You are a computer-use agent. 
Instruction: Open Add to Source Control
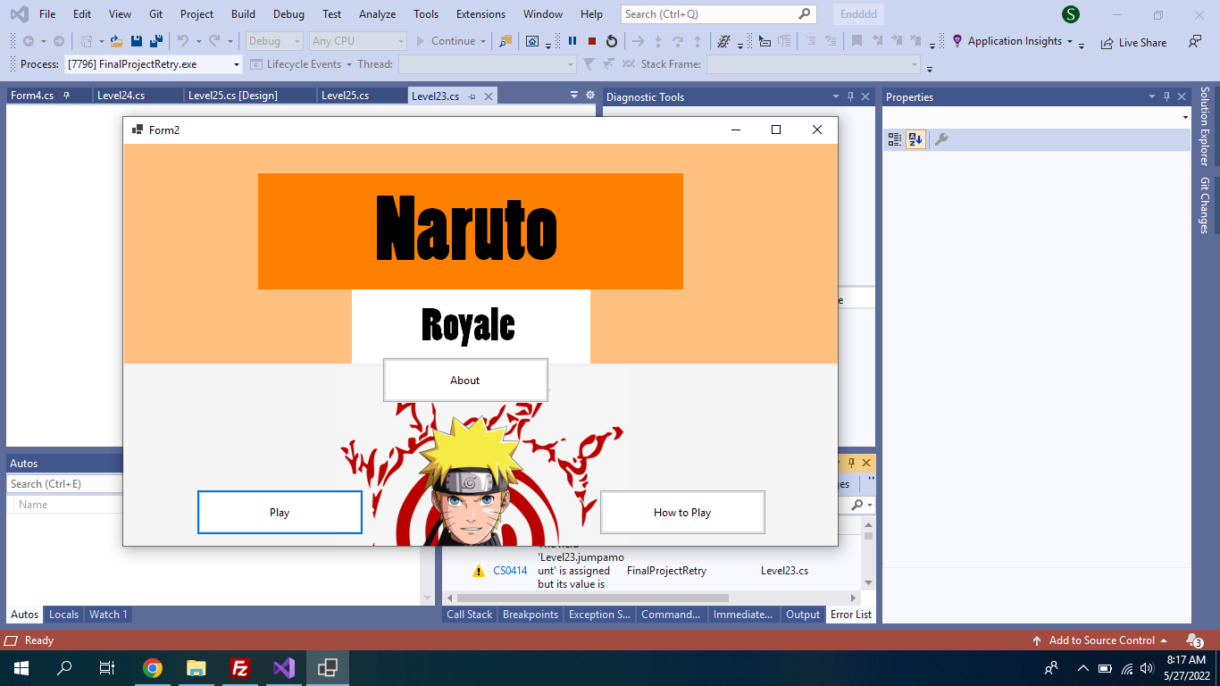pyautogui.click(x=1100, y=640)
